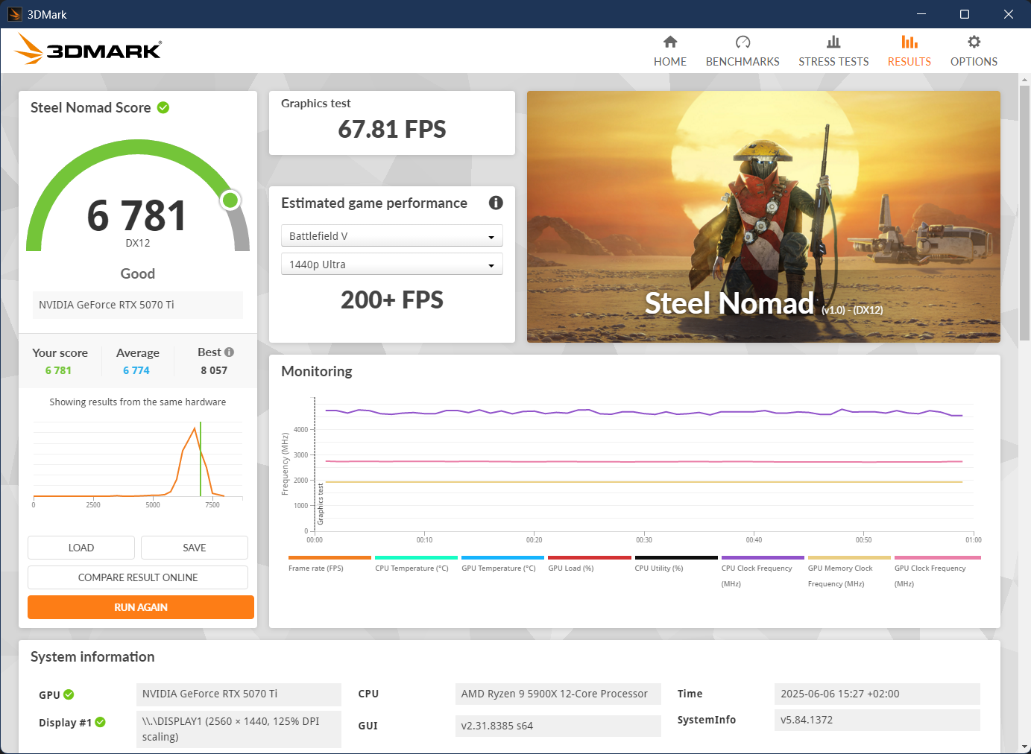Open the Estimated game performance info tooltip

tap(496, 203)
